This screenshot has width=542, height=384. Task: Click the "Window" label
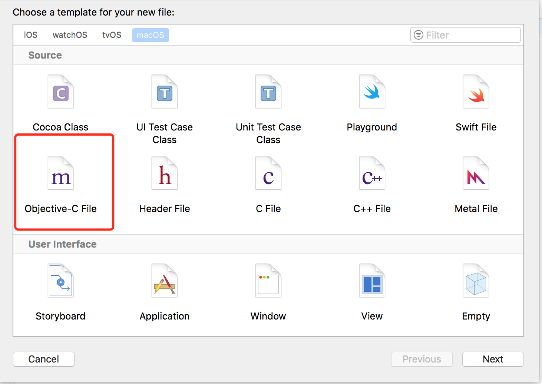268,316
